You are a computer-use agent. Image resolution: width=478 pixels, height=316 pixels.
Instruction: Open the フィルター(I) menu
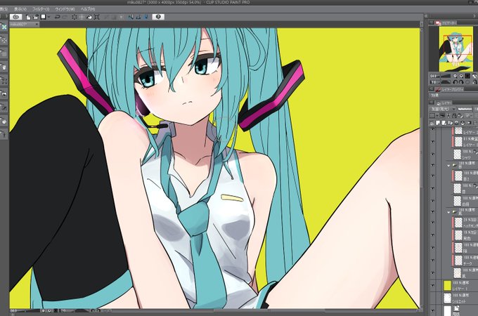tap(41, 9)
